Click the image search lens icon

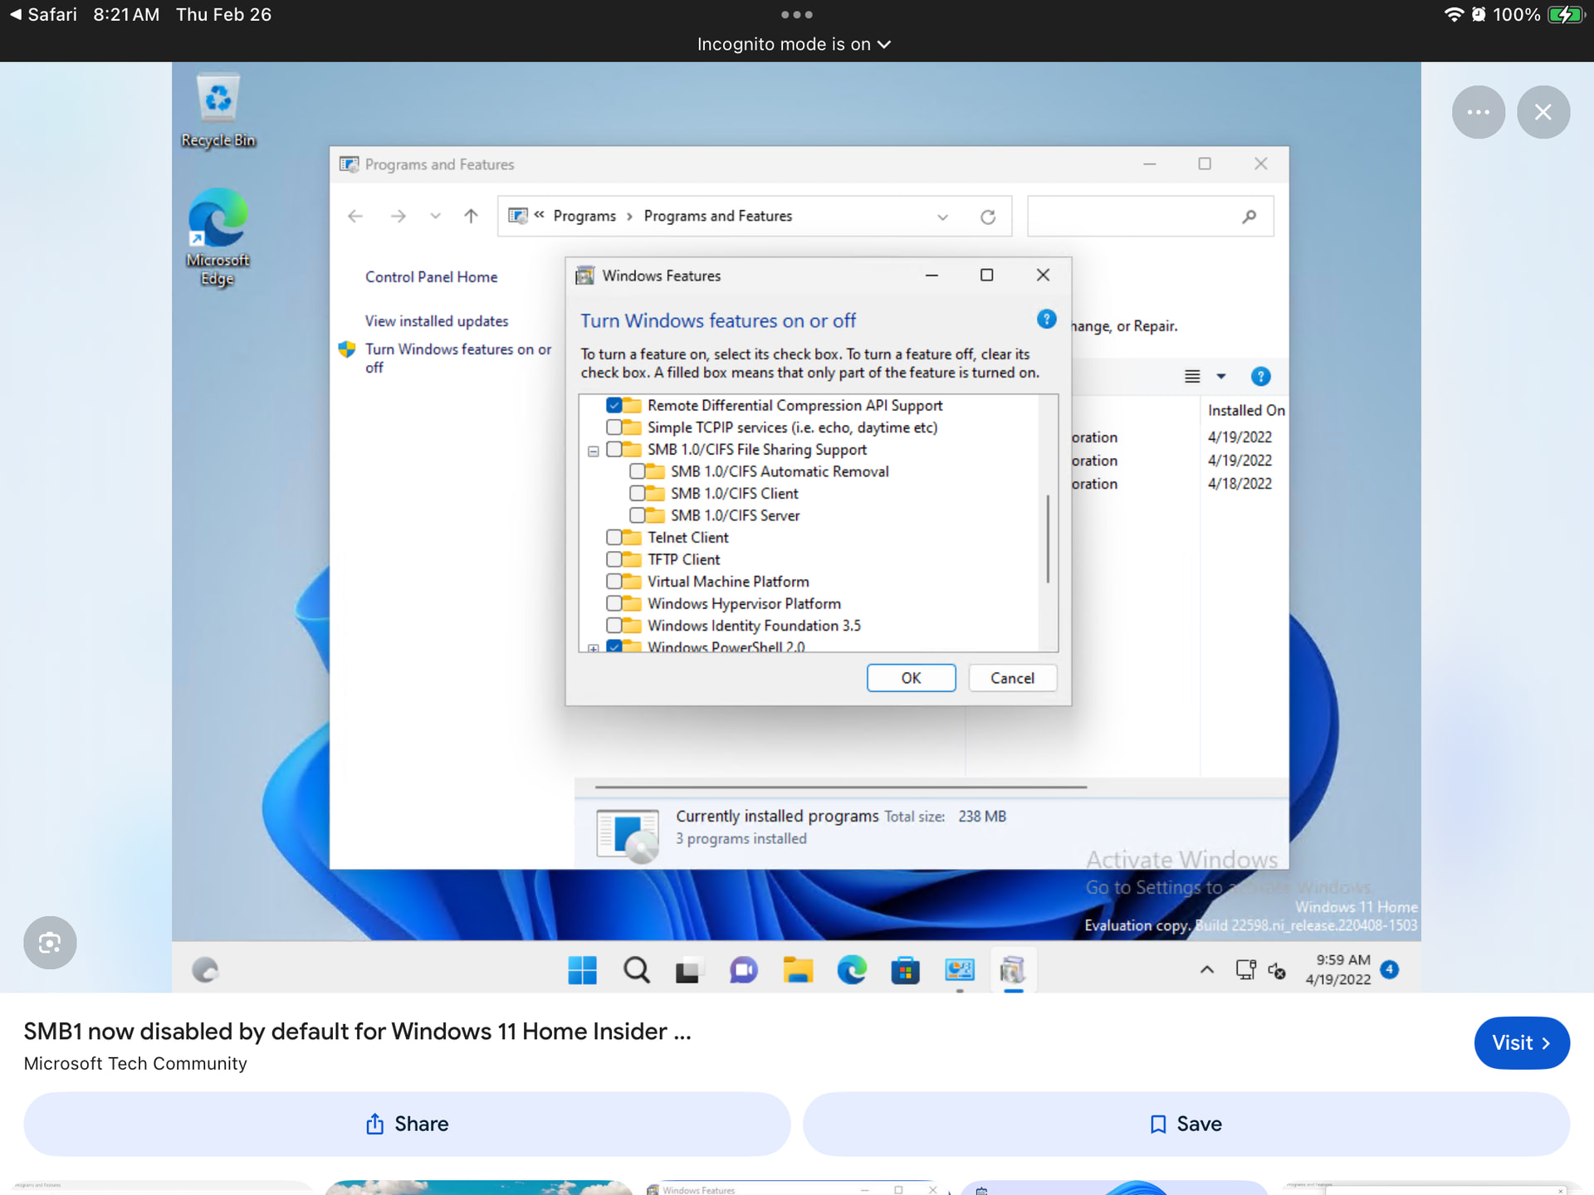(x=50, y=943)
